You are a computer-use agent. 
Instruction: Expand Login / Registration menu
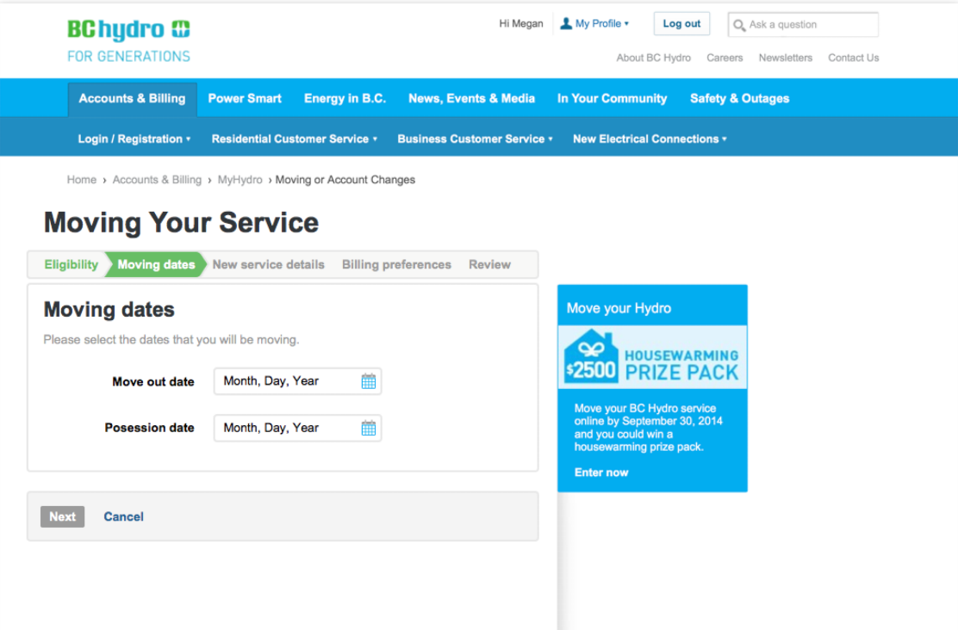(x=134, y=139)
